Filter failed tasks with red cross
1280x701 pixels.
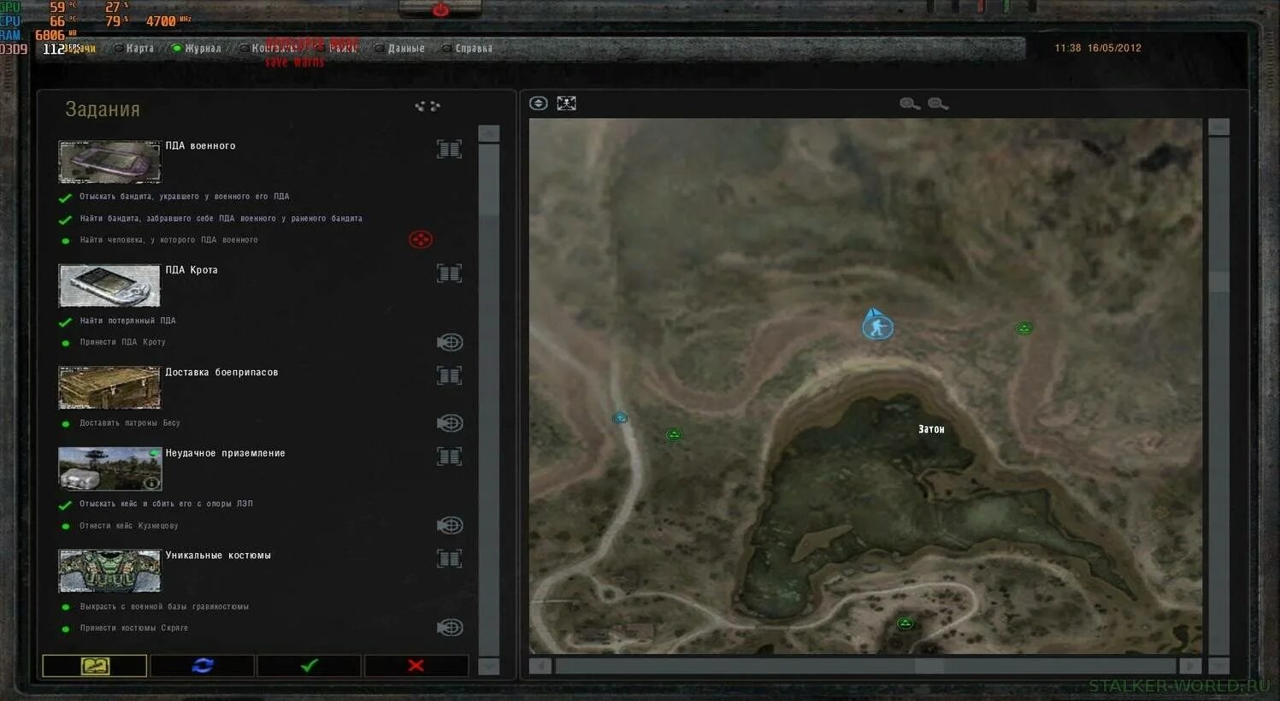(416, 665)
